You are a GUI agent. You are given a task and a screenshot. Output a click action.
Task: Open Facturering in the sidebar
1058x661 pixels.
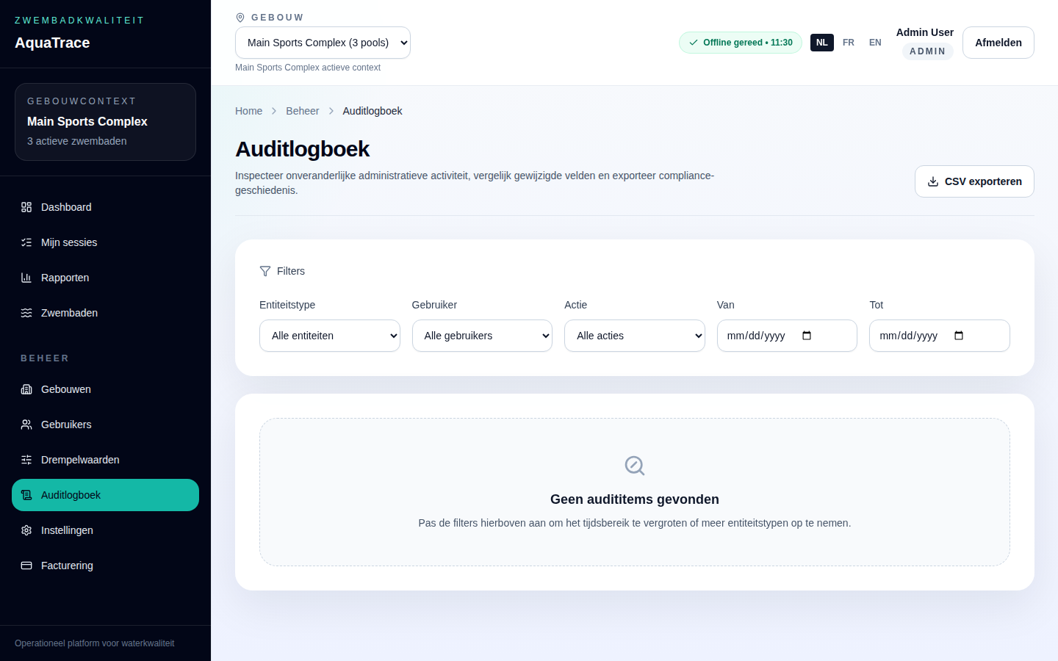click(105, 566)
